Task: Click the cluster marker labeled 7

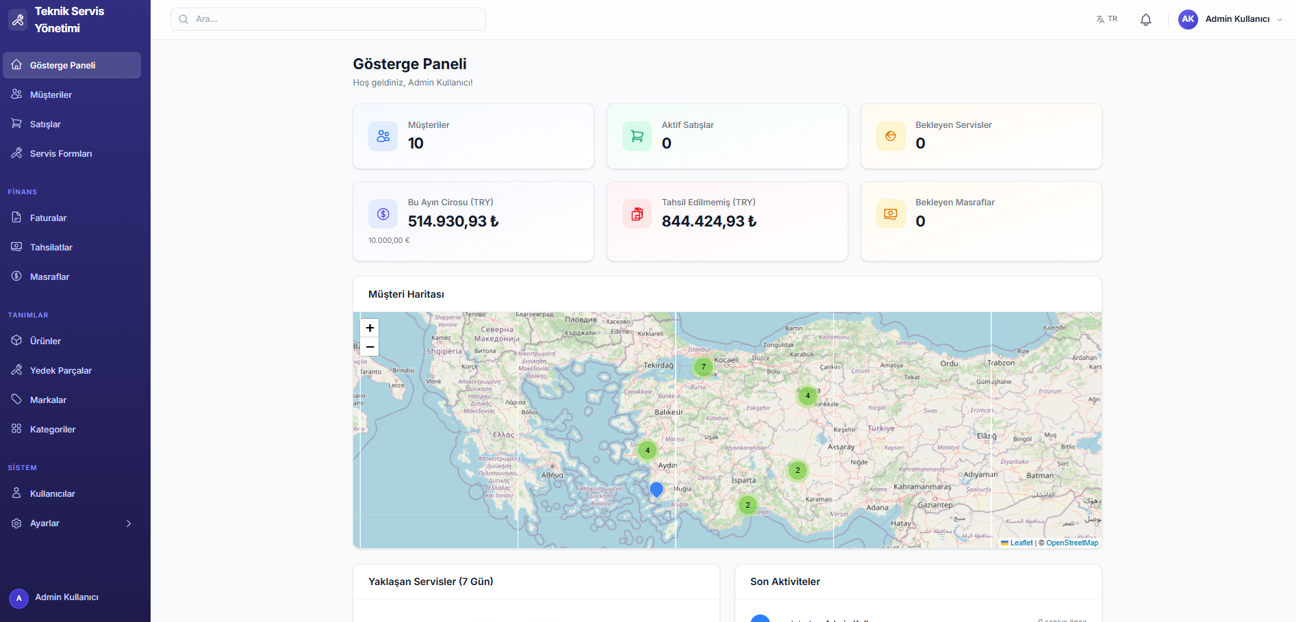Action: [x=703, y=367]
